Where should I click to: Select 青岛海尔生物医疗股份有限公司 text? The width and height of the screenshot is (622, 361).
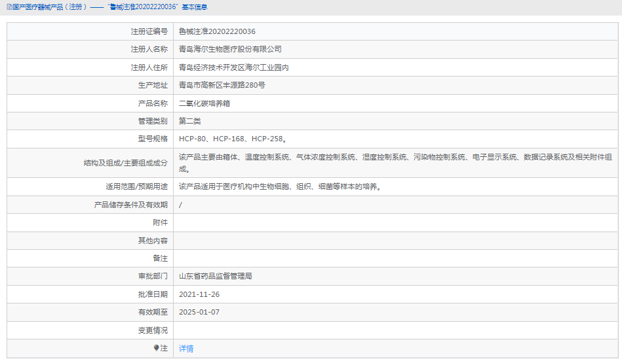coord(230,49)
